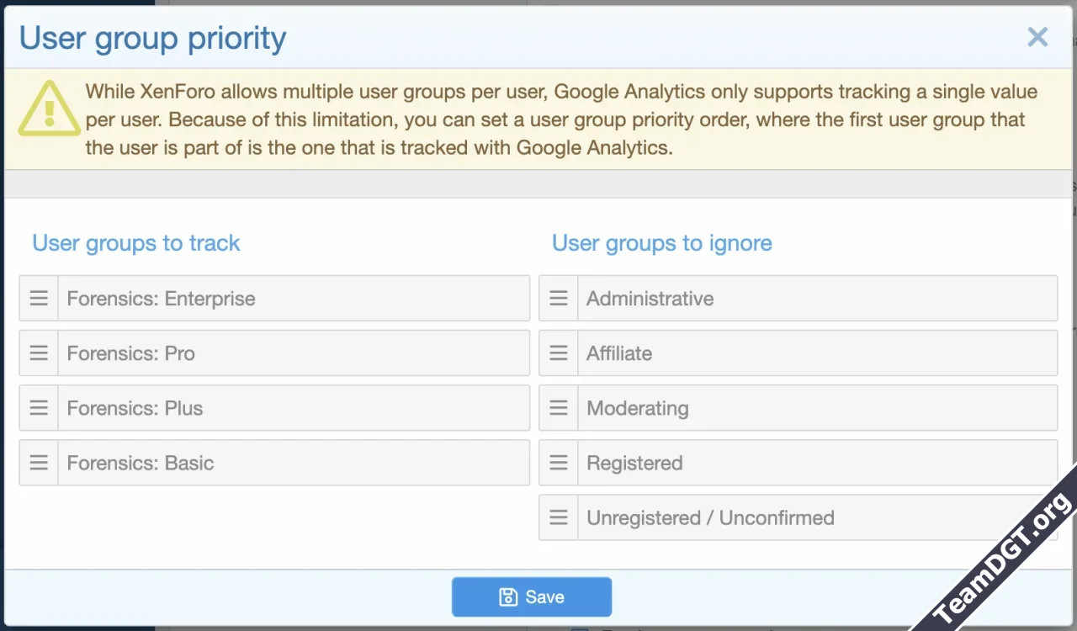Click the floppy disk icon inside Save button
1077x631 pixels.
click(507, 597)
